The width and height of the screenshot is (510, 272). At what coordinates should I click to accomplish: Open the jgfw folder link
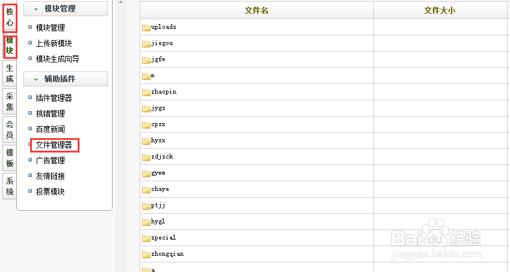pos(158,60)
